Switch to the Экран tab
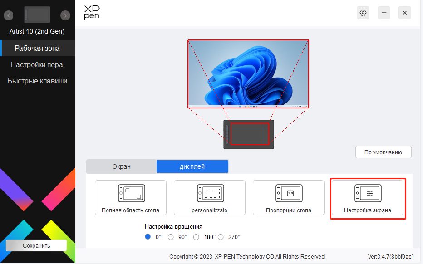Screen dimensions: 423x264 121,166
